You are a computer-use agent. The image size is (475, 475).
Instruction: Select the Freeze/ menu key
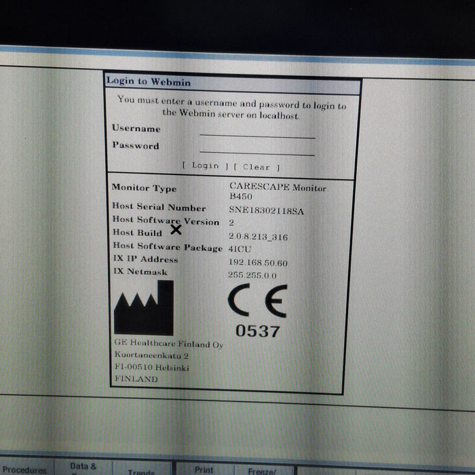(x=262, y=471)
